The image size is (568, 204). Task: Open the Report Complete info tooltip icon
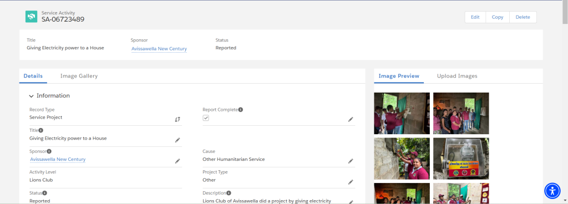click(241, 110)
